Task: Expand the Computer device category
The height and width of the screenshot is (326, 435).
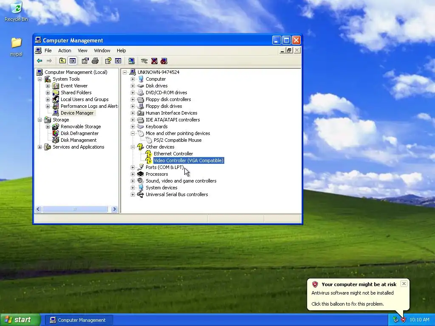Action: (133, 79)
